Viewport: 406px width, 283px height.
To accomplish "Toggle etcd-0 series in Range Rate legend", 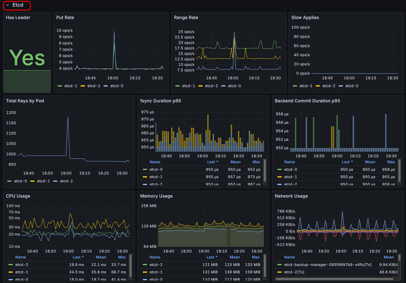I will [234, 86].
